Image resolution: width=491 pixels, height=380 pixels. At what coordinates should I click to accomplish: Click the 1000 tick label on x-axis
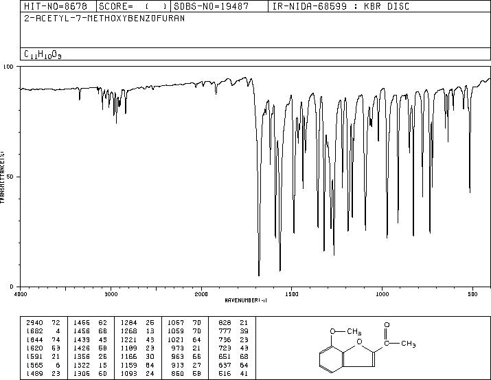[382, 294]
